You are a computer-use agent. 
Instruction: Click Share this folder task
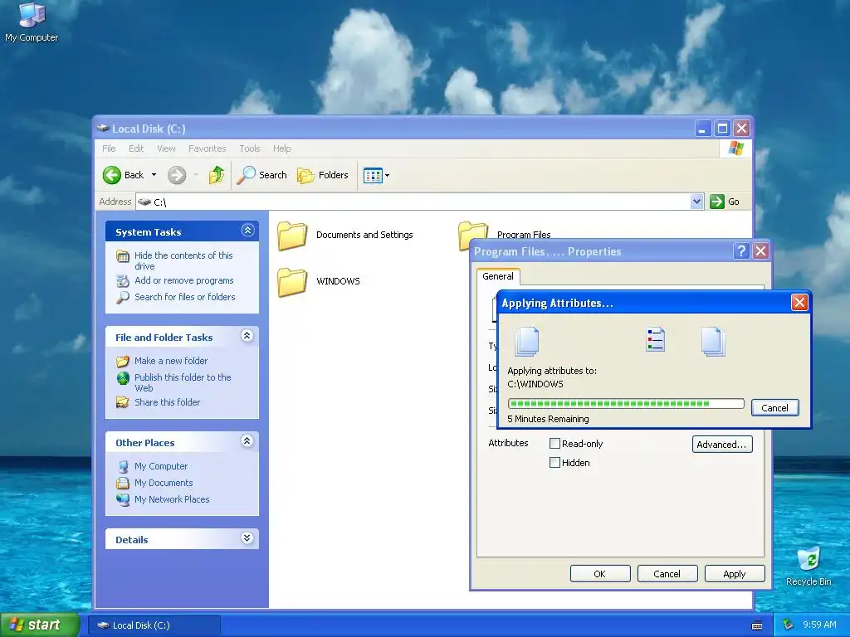tap(167, 402)
